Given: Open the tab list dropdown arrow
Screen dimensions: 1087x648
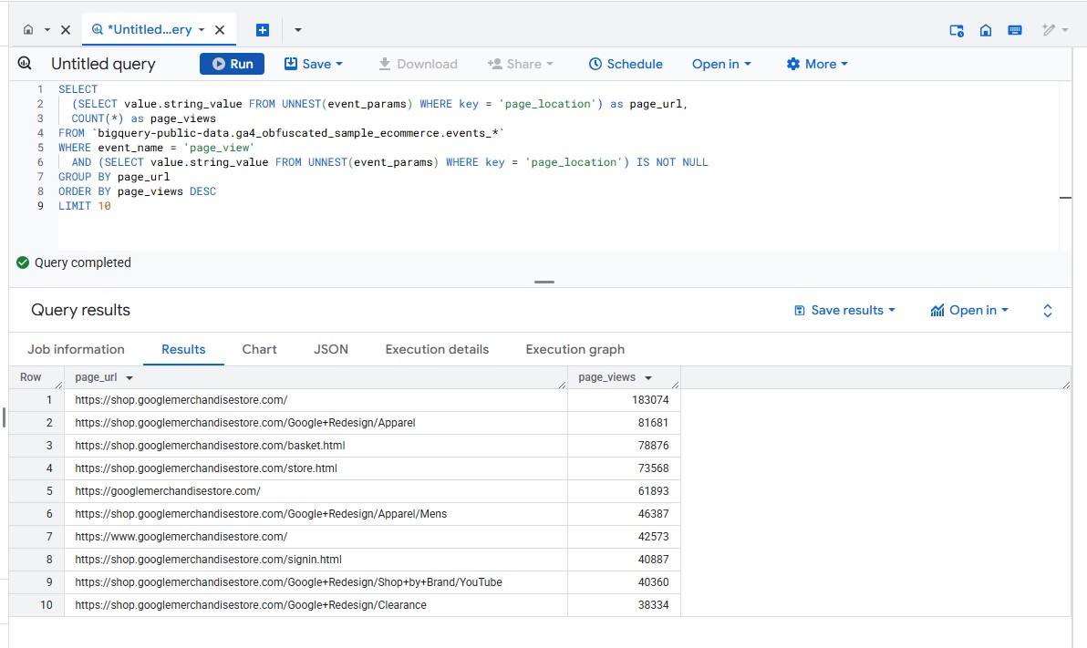Looking at the screenshot, I should [x=298, y=30].
